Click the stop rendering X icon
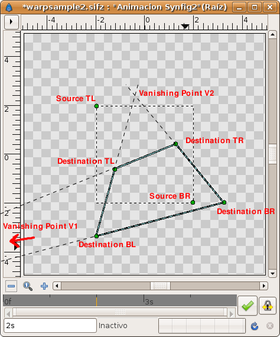Viewport: 280px width, 337px height. [270, 326]
